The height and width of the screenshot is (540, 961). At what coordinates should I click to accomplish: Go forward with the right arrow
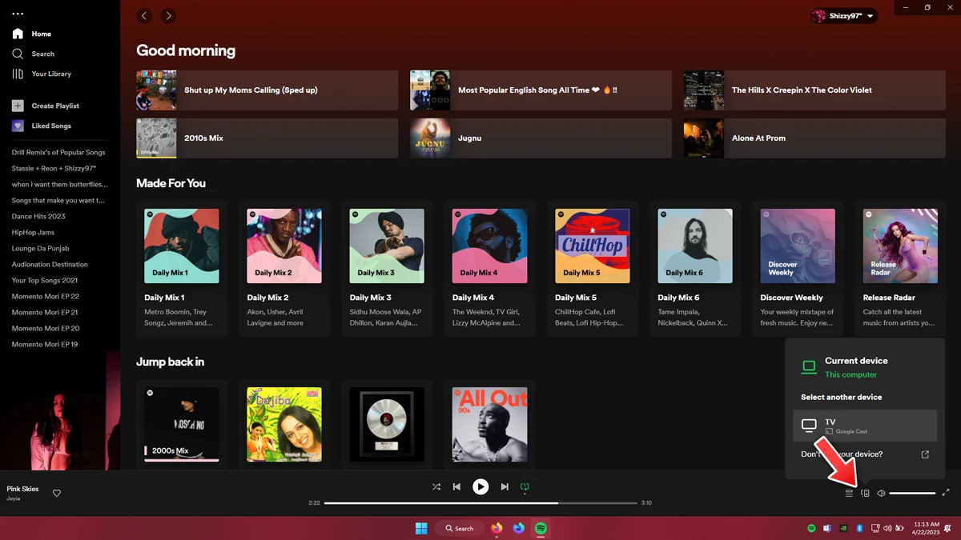[168, 15]
